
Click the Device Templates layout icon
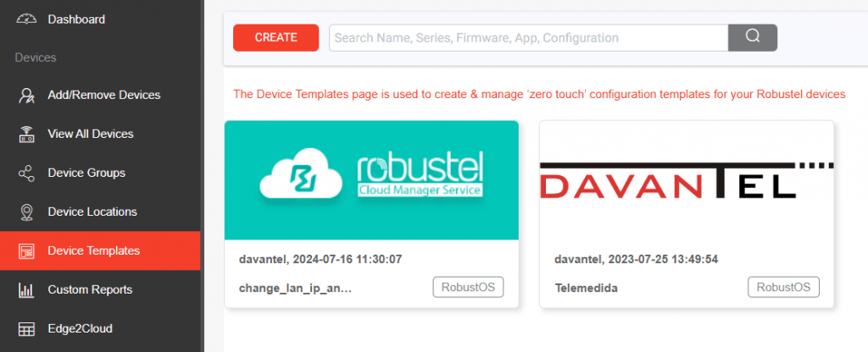coord(26,250)
